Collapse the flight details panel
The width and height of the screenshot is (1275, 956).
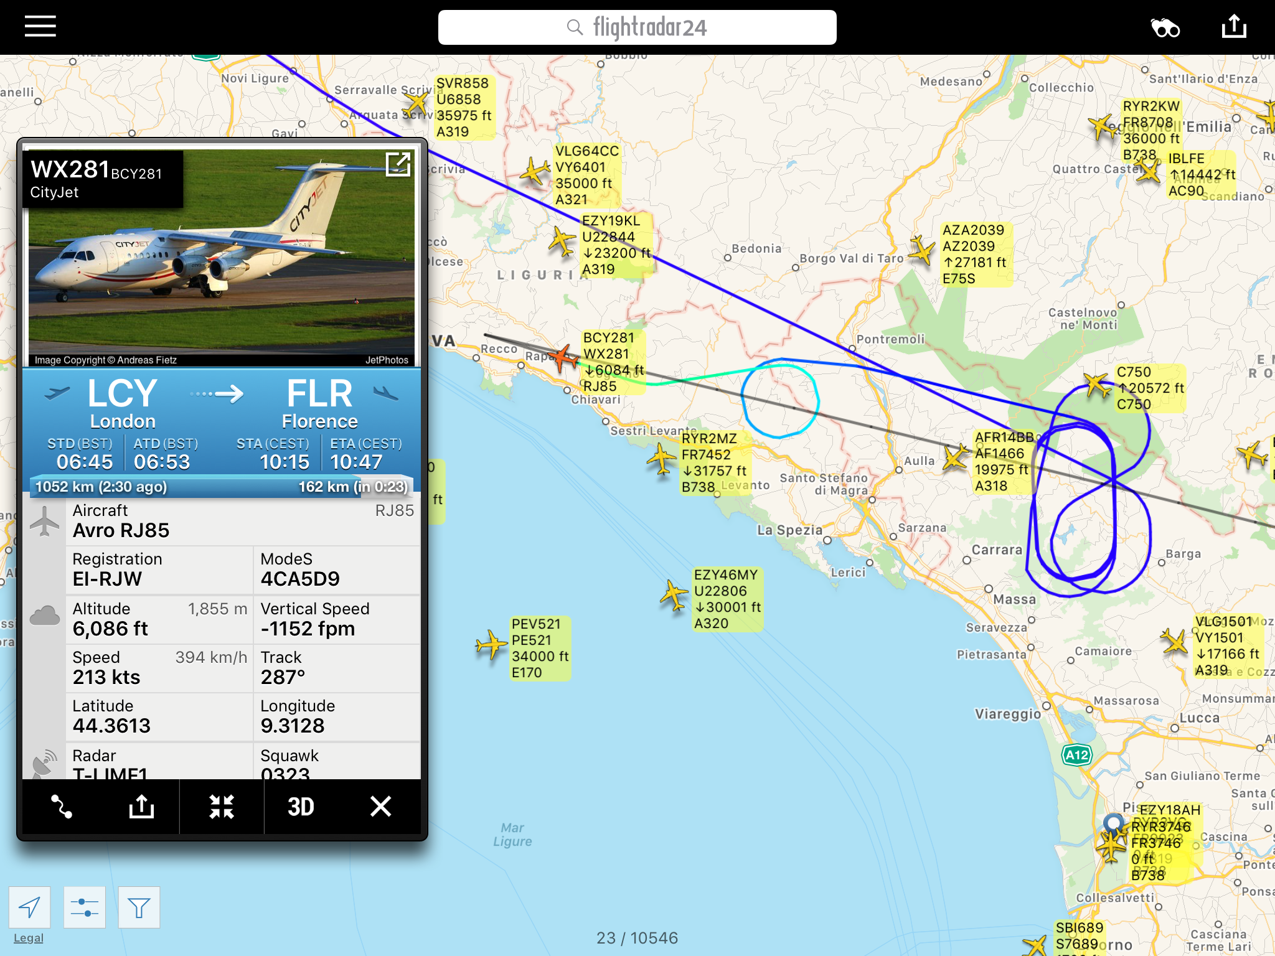coord(222,807)
